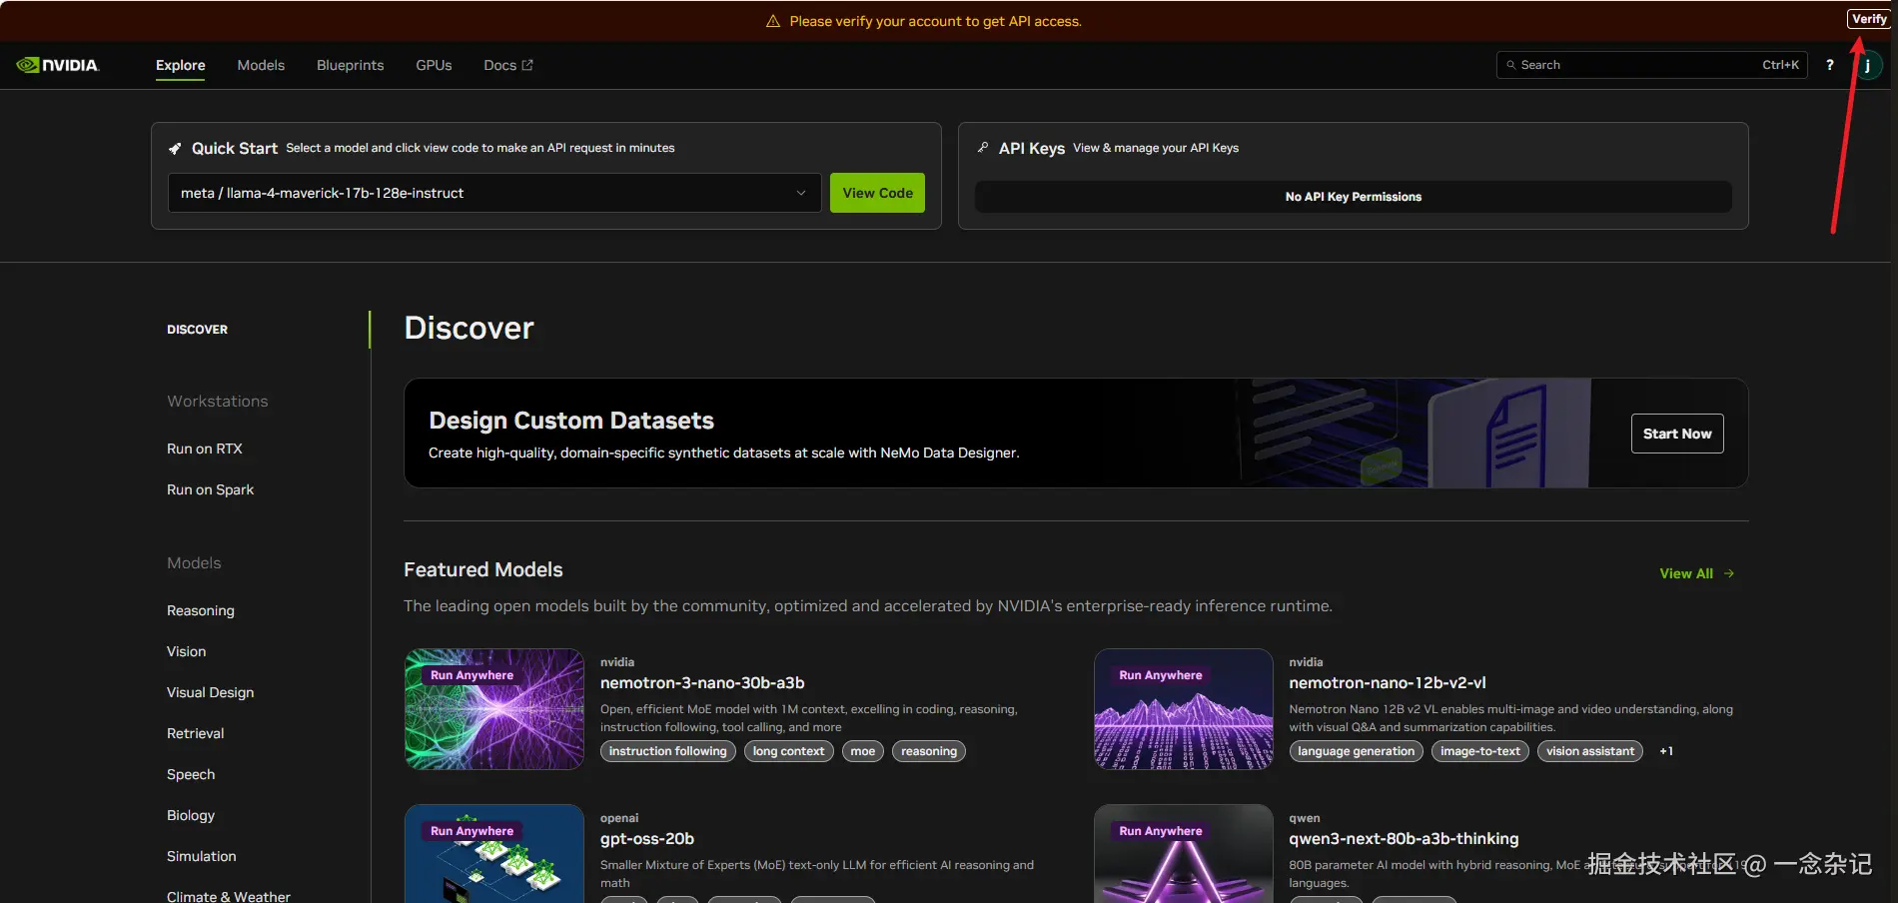Select the Biology category
Screen dimensions: 1898x903
191,815
